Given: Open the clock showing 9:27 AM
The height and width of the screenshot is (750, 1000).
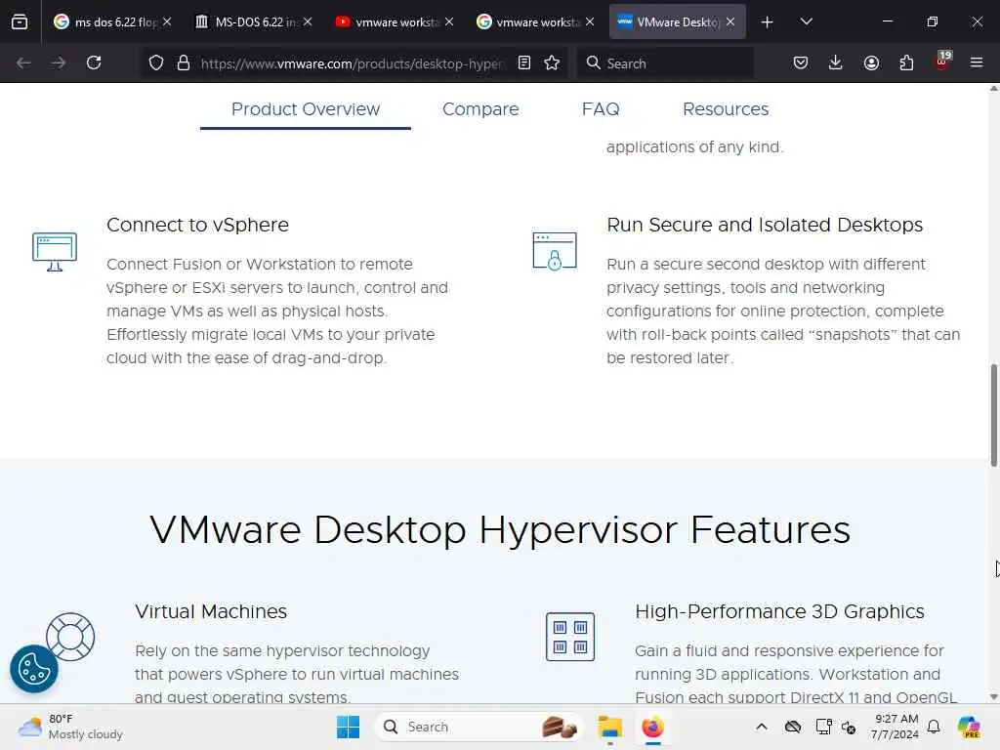Looking at the screenshot, I should [x=895, y=727].
